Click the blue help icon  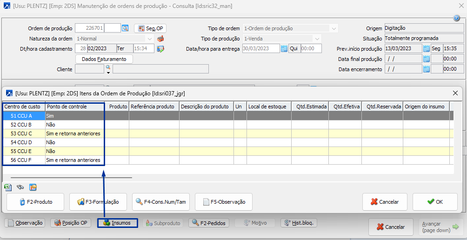[x=457, y=18]
